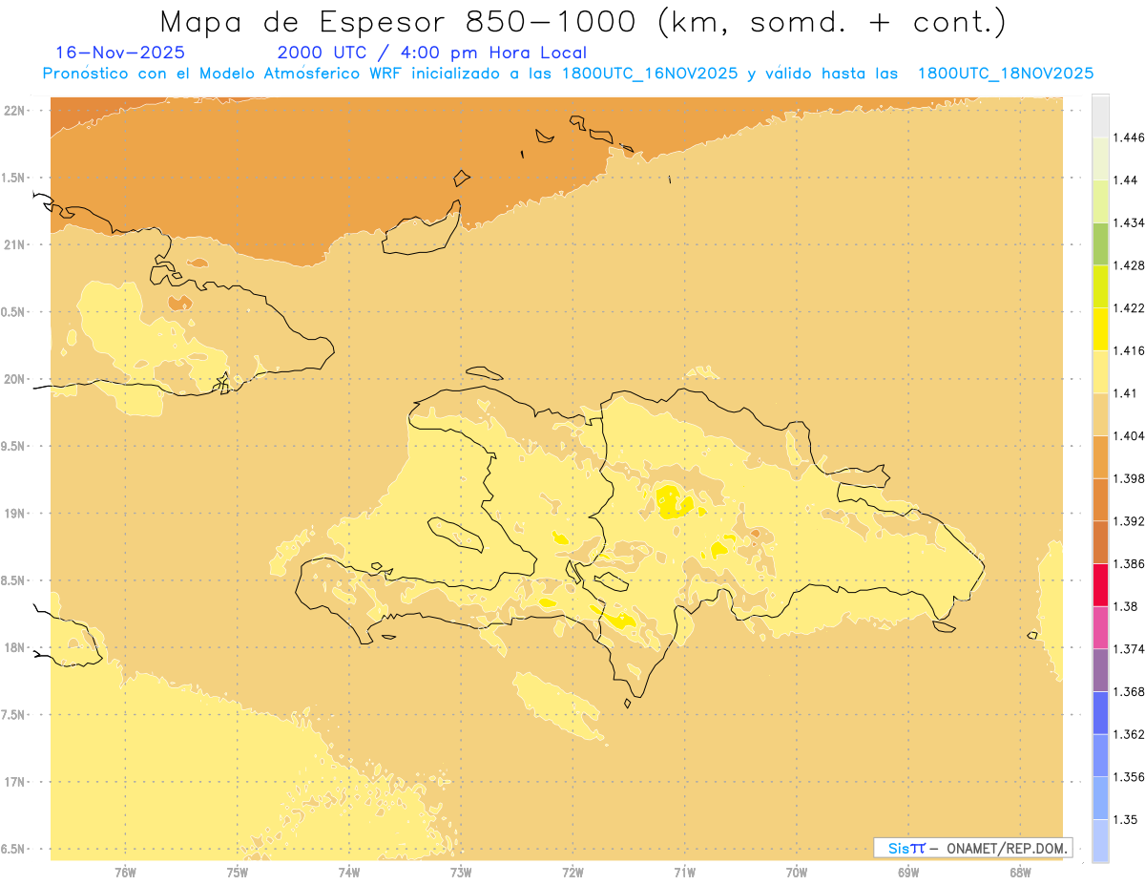Click '2000 UTC / 4:00 pm Hora Local'
1145x885 pixels.
click(431, 53)
